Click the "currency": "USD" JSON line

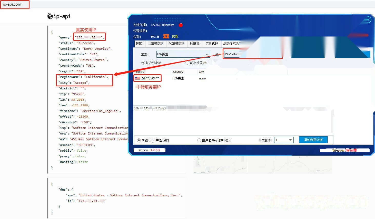[75, 122]
